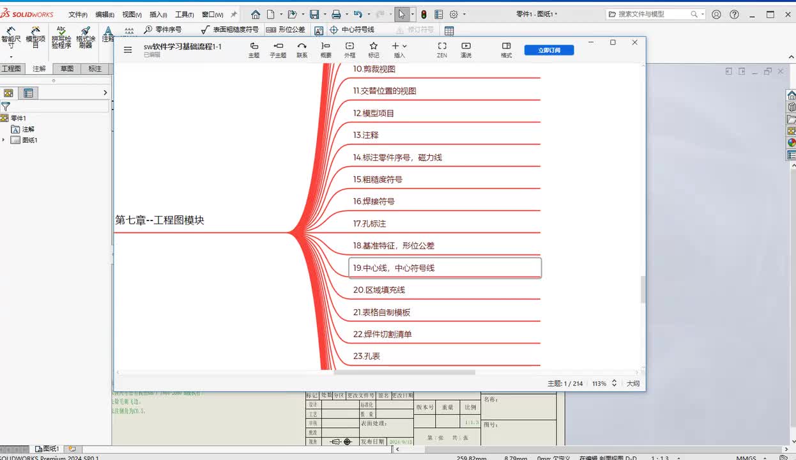Run the spell checker (拼写检验程序)
796x460 pixels.
61,38
